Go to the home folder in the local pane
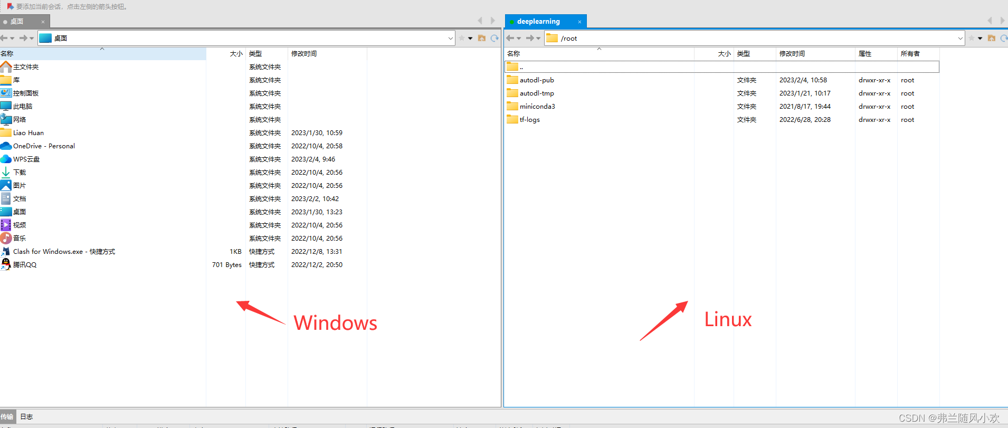This screenshot has width=1008, height=428. click(x=482, y=38)
